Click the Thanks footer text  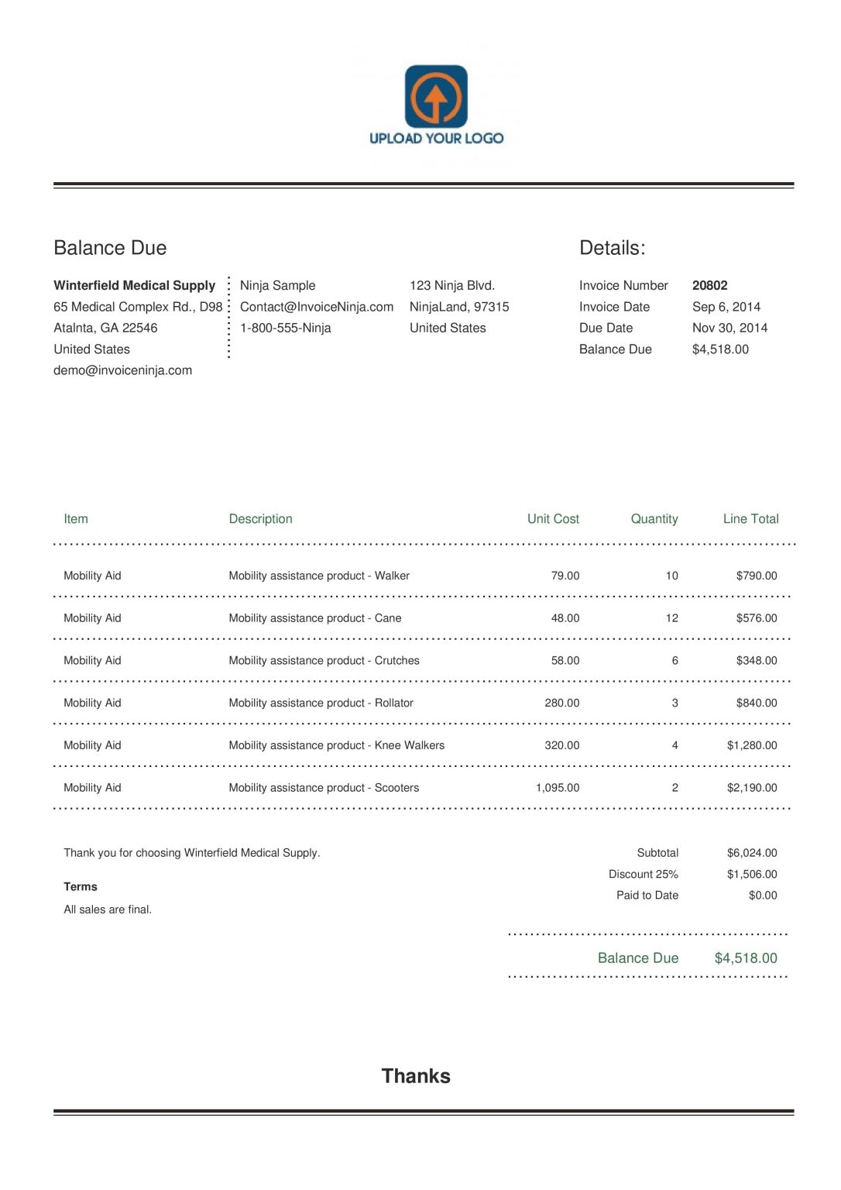417,1075
